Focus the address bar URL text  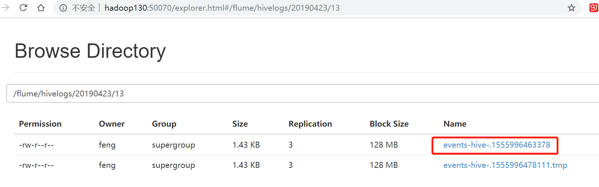222,8
